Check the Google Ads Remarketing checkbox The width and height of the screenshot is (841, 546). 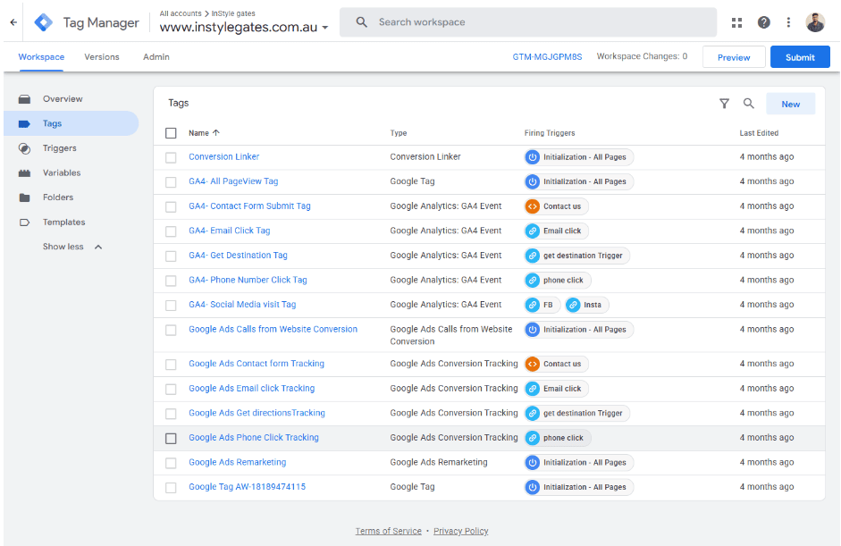tap(171, 464)
